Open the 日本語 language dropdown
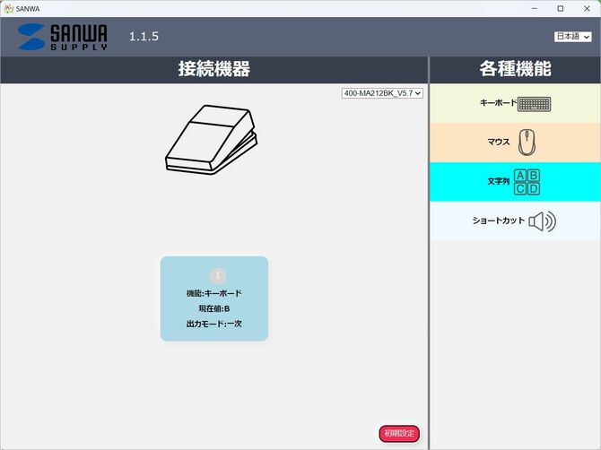601x450 pixels. click(572, 37)
